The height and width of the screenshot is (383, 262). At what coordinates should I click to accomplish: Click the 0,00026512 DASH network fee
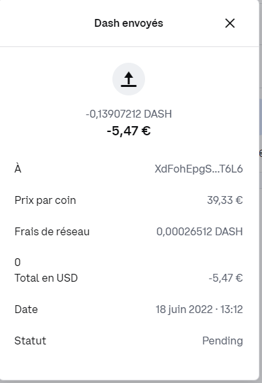(199, 231)
